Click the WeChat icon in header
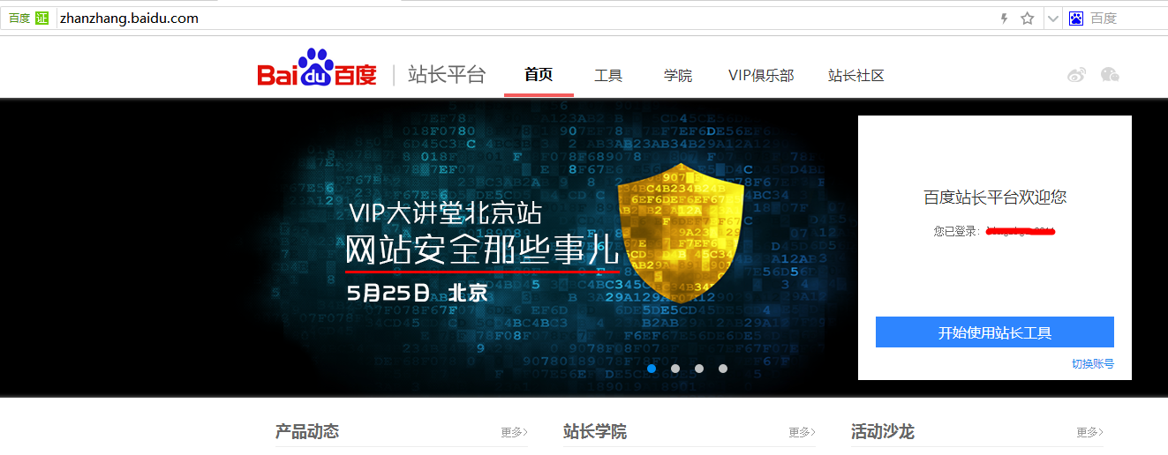The image size is (1168, 455). 1110,75
